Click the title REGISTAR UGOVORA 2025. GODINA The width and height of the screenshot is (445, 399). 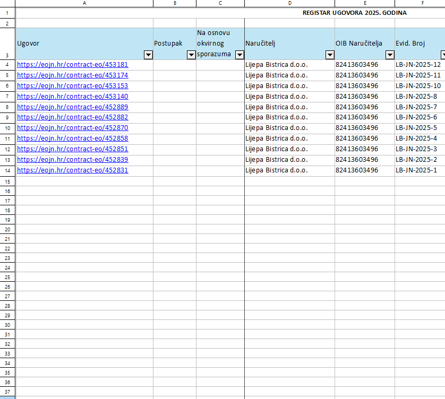pyautogui.click(x=355, y=13)
